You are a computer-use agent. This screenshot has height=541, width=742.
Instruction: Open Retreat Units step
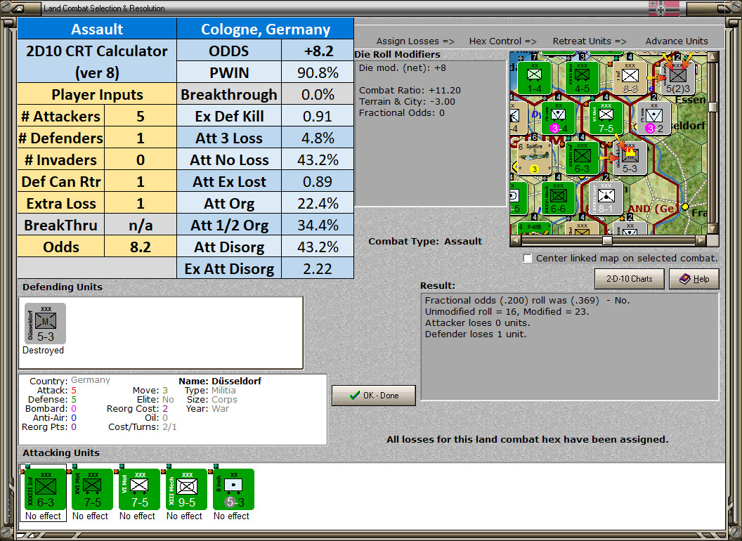[589, 41]
